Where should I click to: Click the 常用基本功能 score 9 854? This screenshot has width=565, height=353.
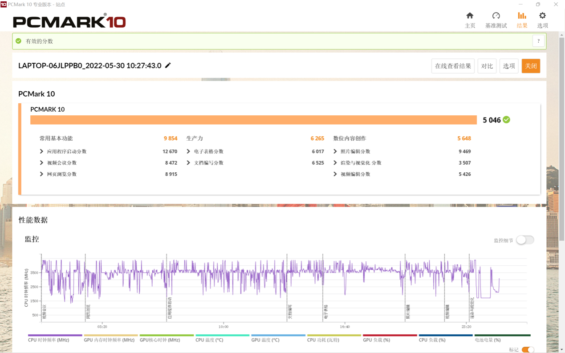(171, 138)
